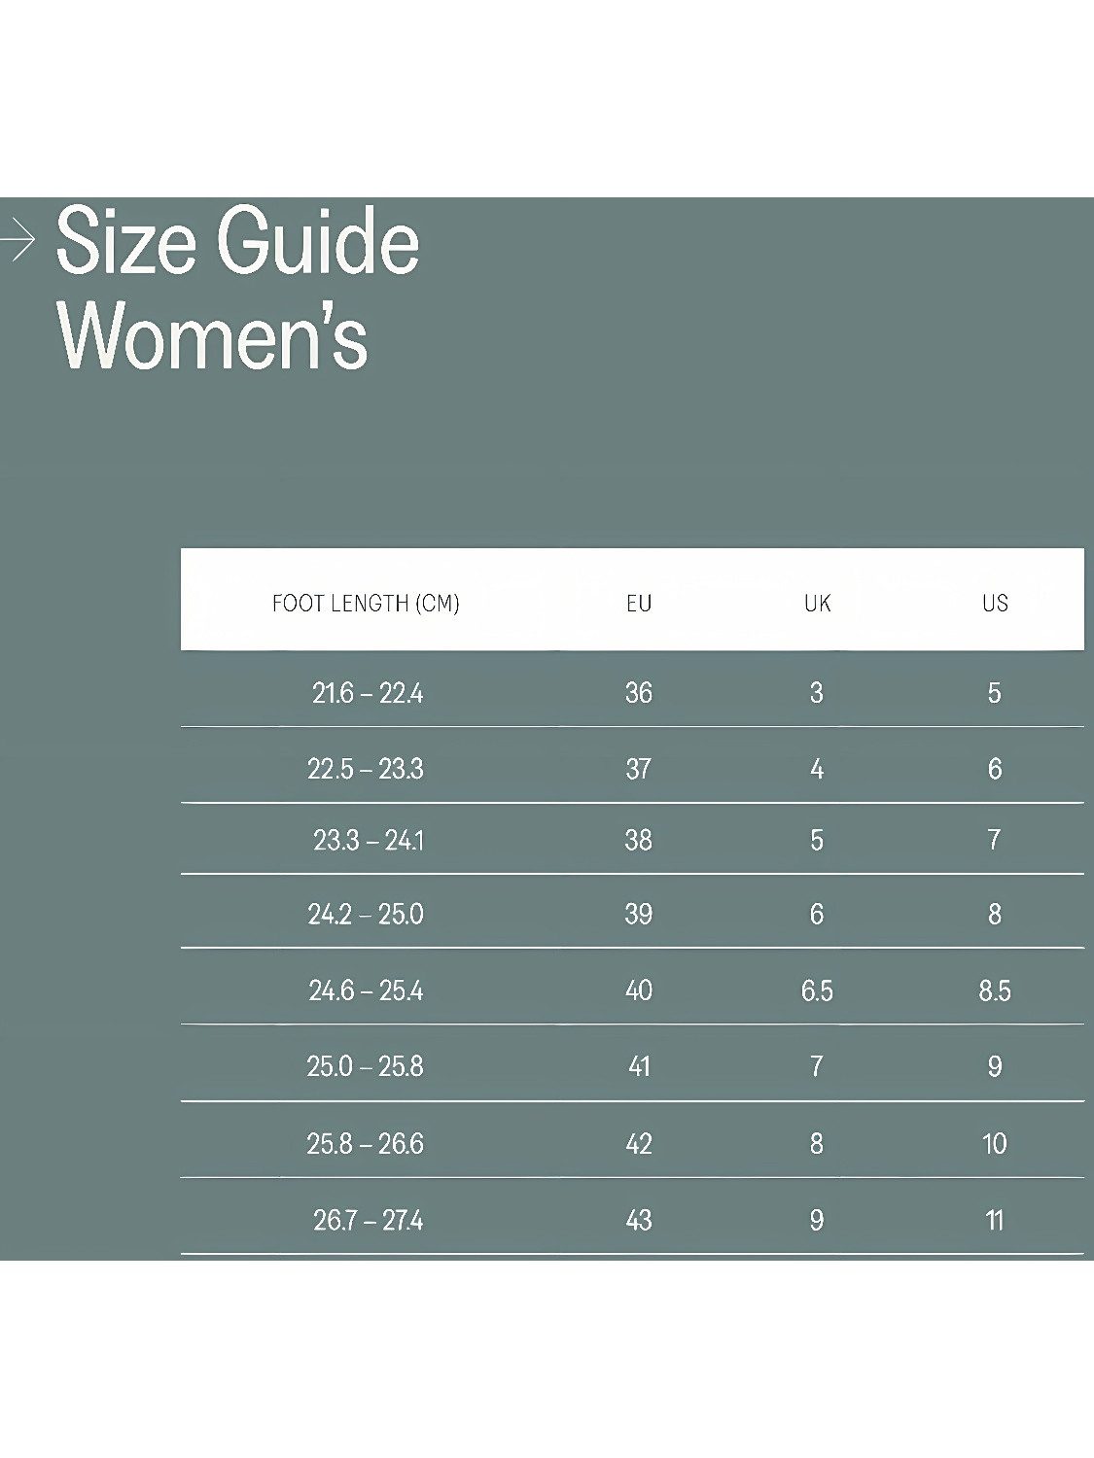The height and width of the screenshot is (1458, 1094).
Task: Select UK size 6.5
Action: point(817,990)
